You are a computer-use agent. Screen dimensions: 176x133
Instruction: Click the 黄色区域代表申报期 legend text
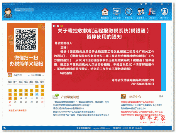18,110
